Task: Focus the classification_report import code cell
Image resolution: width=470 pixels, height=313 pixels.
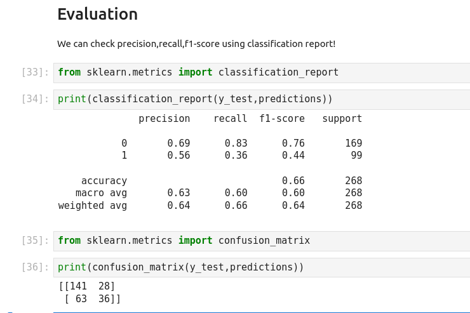Action: (260, 72)
